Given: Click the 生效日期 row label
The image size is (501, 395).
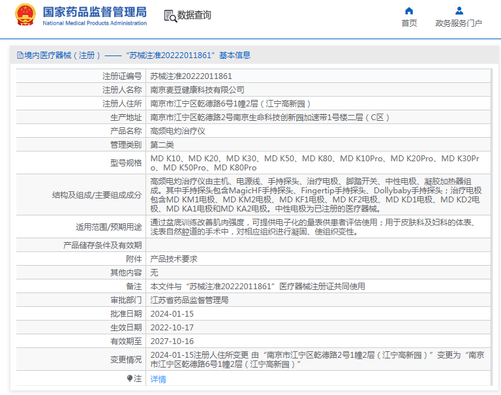Looking at the screenshot, I should [x=126, y=328].
